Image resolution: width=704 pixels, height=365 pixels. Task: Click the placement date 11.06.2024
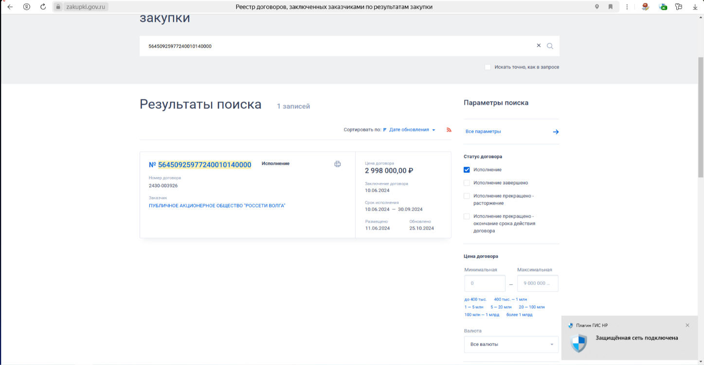[378, 228]
